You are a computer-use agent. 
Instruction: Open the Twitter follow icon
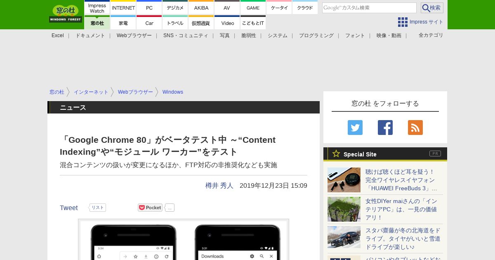[x=355, y=128]
